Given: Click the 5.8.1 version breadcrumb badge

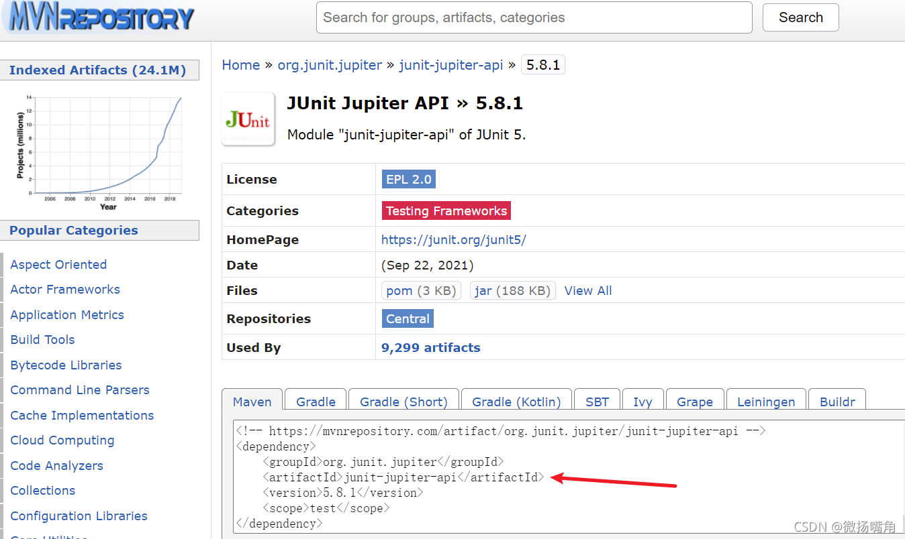Looking at the screenshot, I should (543, 65).
